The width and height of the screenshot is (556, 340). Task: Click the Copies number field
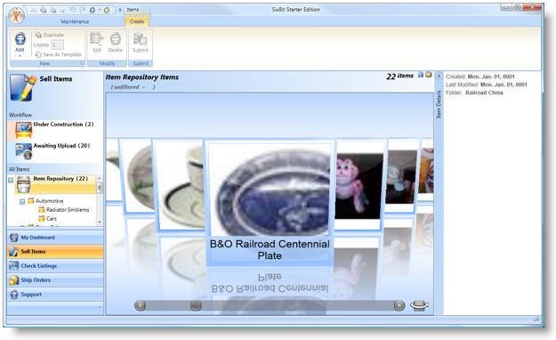tap(58, 45)
